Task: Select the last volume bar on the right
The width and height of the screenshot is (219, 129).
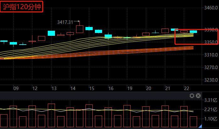Action: tap(194, 122)
